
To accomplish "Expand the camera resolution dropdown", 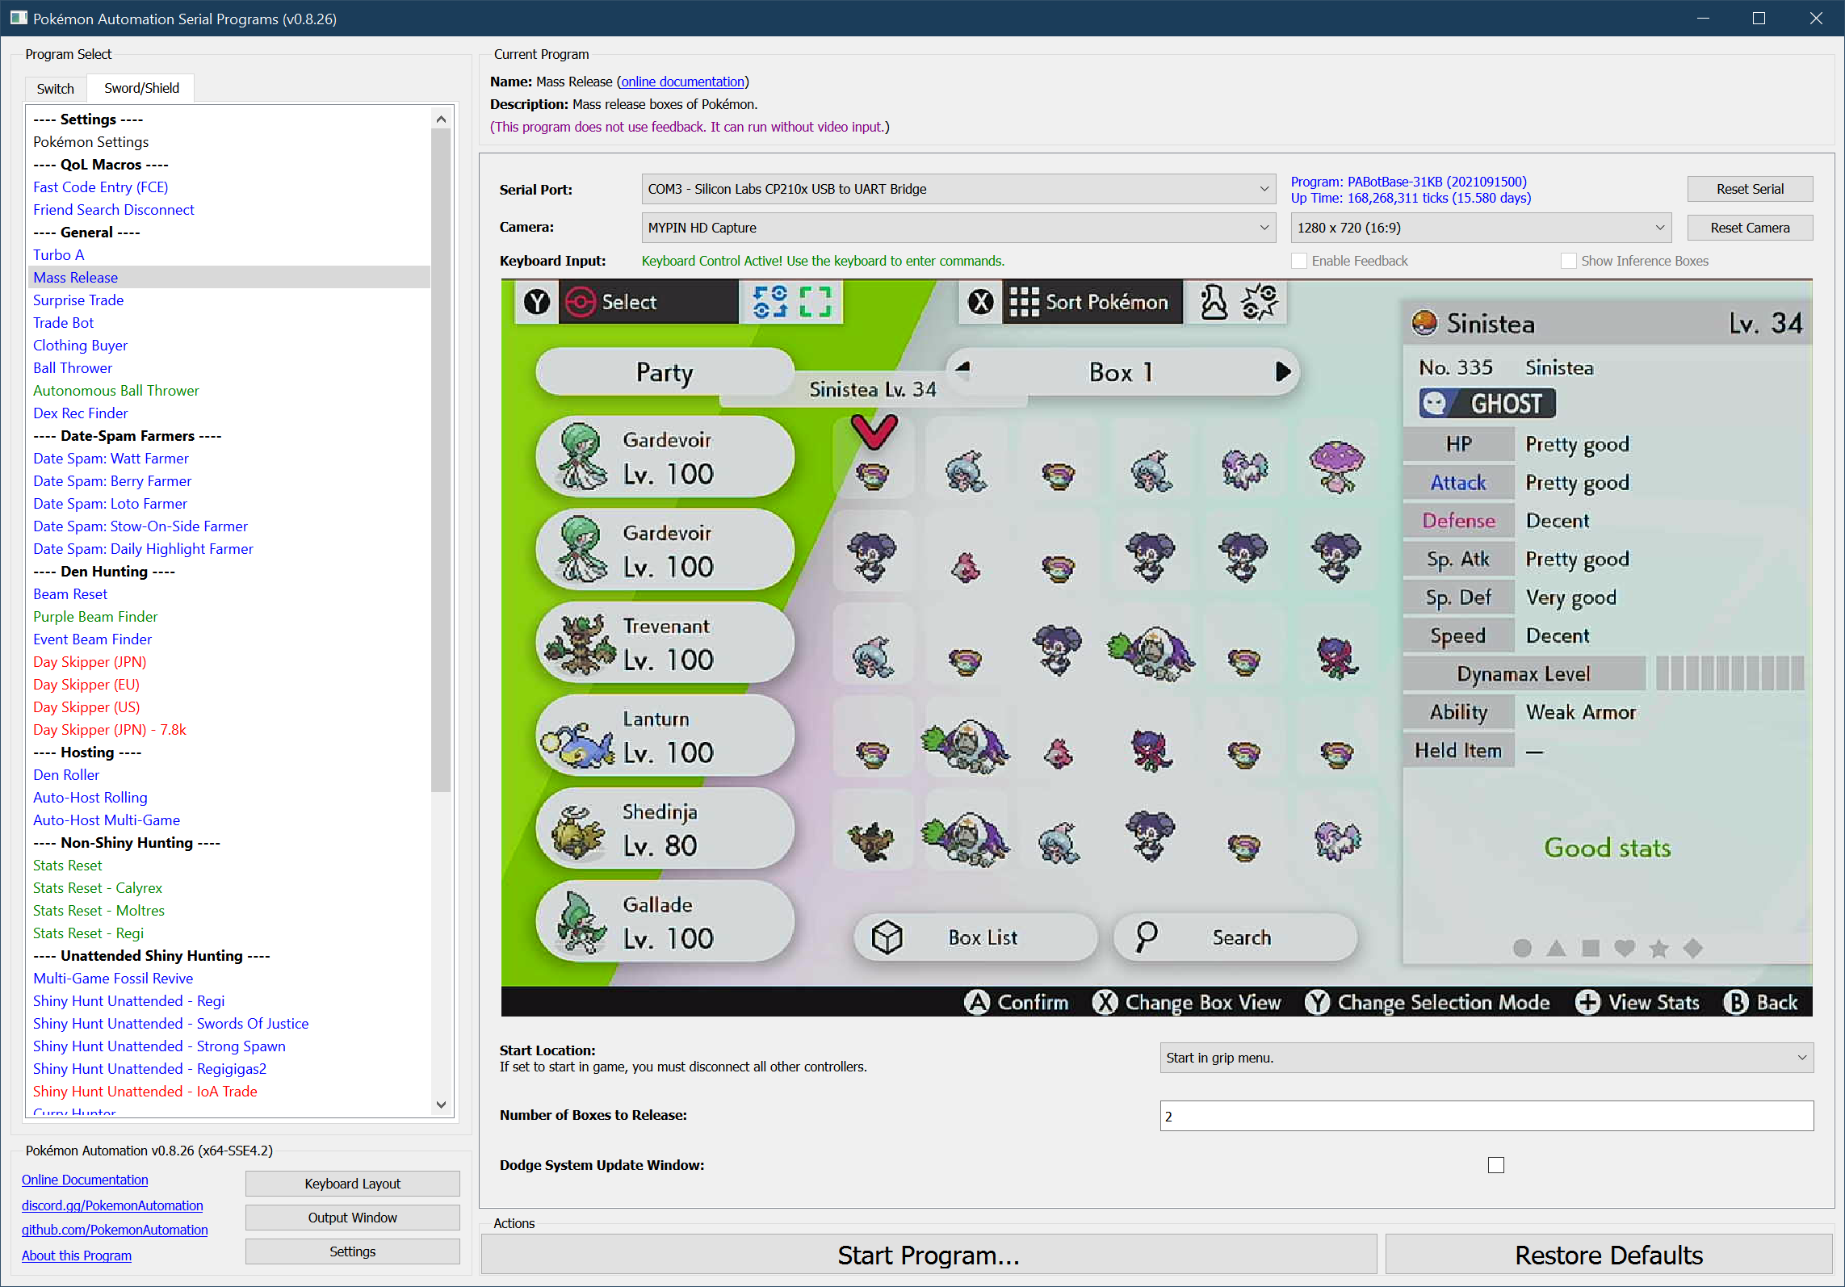I will [1481, 228].
